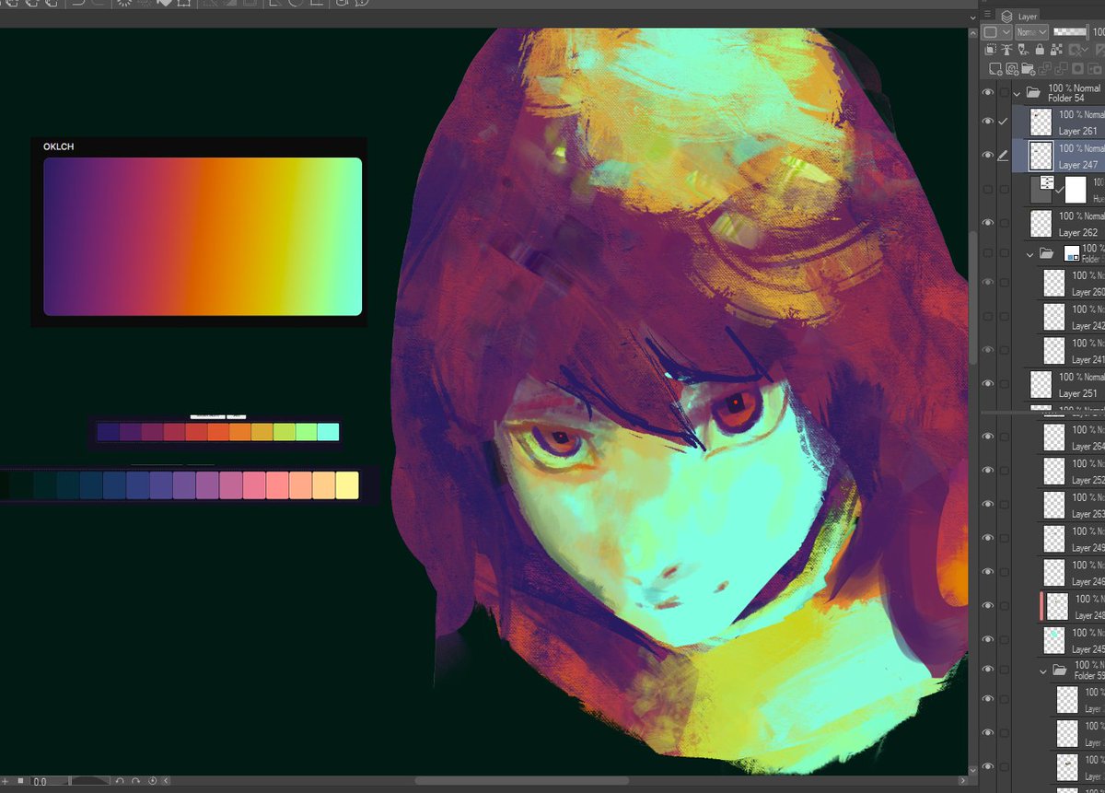Image resolution: width=1105 pixels, height=793 pixels.
Task: Collapse Folder 54 chevron
Action: point(1018,93)
